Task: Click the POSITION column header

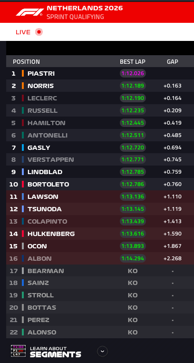Action: click(x=26, y=61)
